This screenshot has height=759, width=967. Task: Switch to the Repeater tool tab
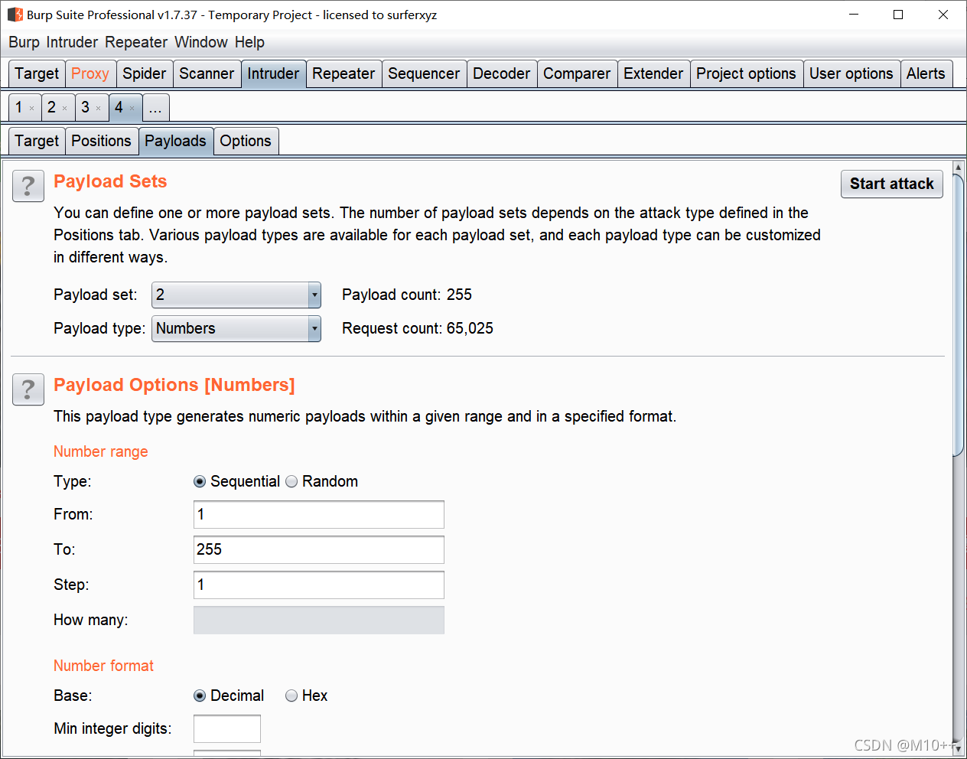[343, 73]
